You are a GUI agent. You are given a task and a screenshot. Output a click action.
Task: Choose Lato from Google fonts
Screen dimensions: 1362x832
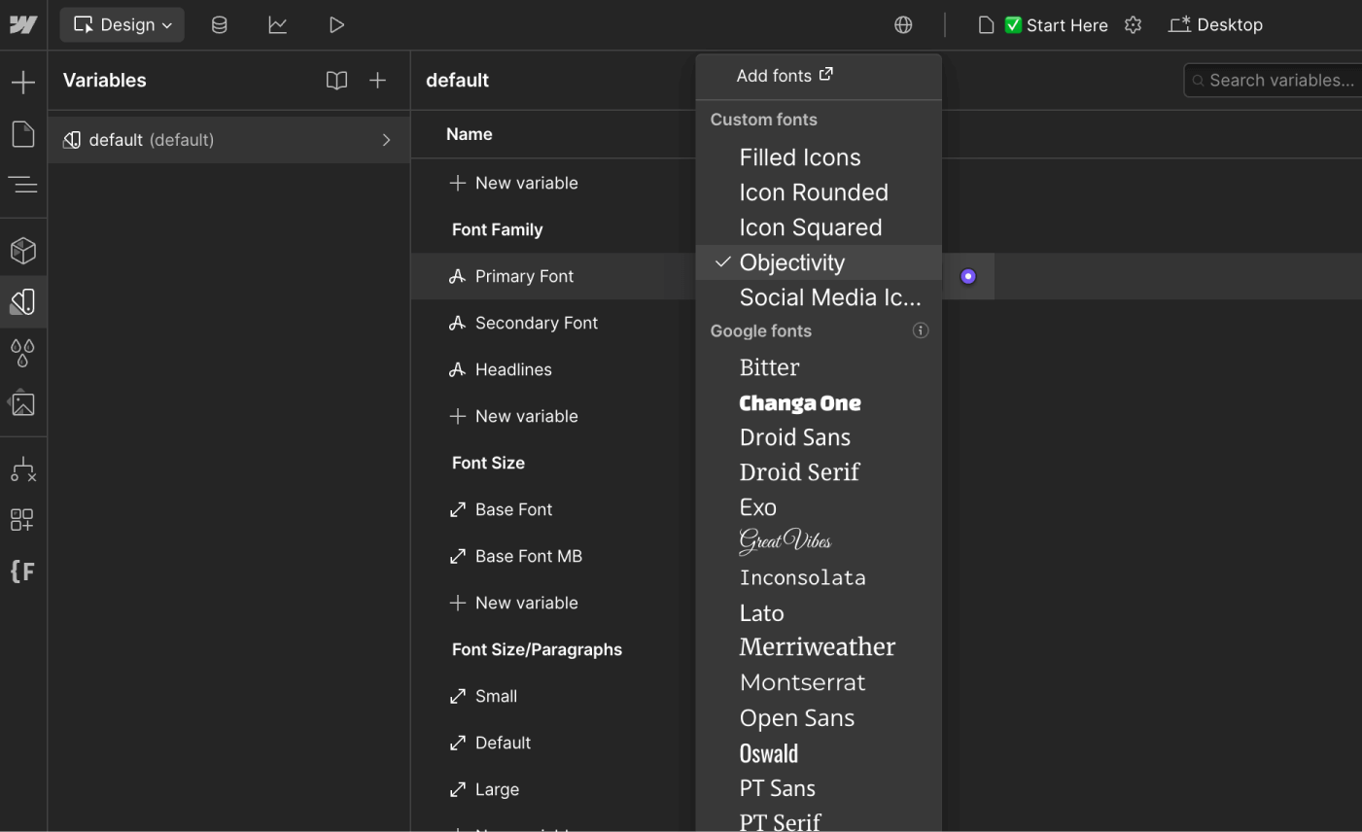[x=761, y=612]
